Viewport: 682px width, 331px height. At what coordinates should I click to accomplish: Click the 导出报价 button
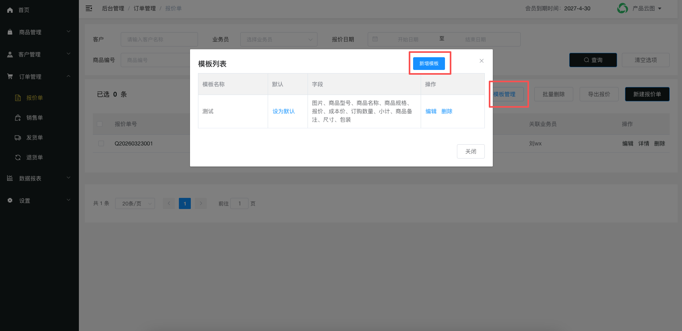click(x=599, y=94)
